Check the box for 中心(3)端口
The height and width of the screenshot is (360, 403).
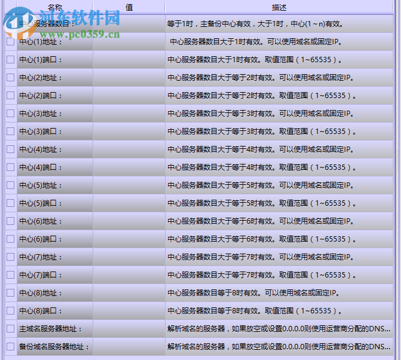click(11, 132)
